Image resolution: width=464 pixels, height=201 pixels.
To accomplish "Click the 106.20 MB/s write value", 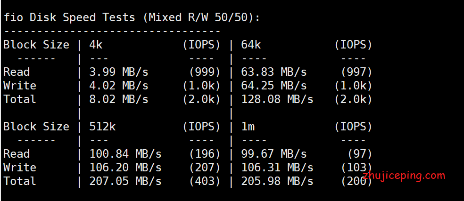I will coord(125,168).
